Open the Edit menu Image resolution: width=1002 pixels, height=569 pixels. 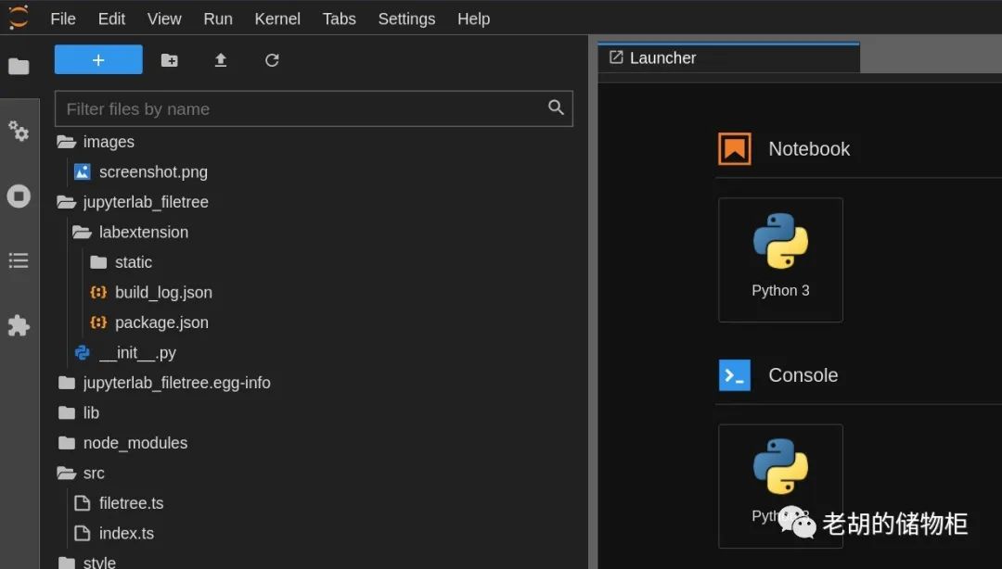111,19
